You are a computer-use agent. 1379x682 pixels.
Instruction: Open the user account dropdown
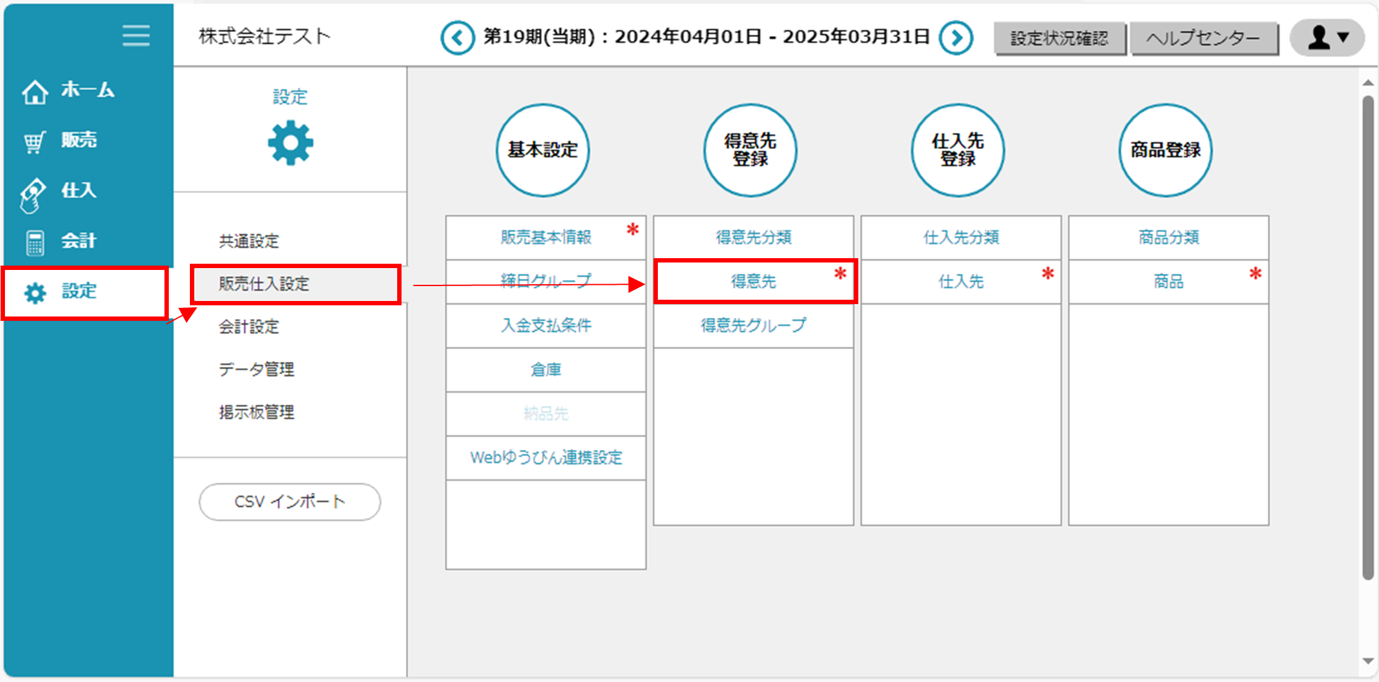(x=1327, y=38)
